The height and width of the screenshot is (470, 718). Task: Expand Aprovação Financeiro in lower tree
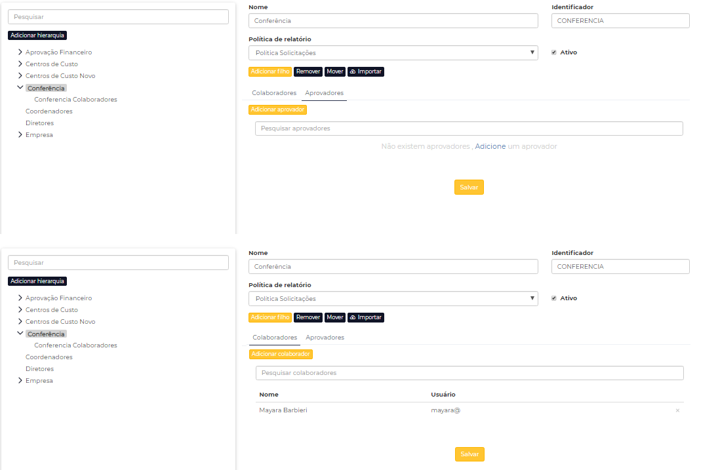click(x=20, y=298)
